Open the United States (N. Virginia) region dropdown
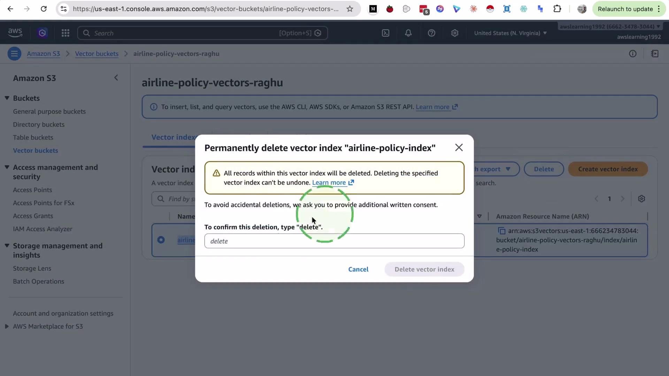 [x=510, y=33]
